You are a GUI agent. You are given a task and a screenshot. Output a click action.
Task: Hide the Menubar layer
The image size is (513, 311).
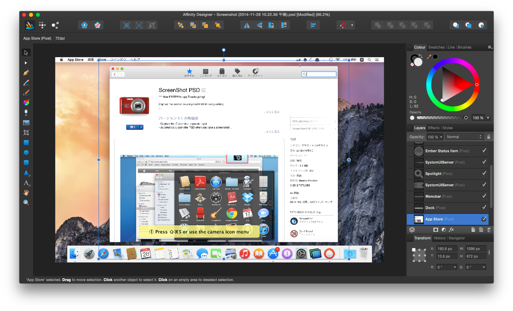[x=484, y=196]
